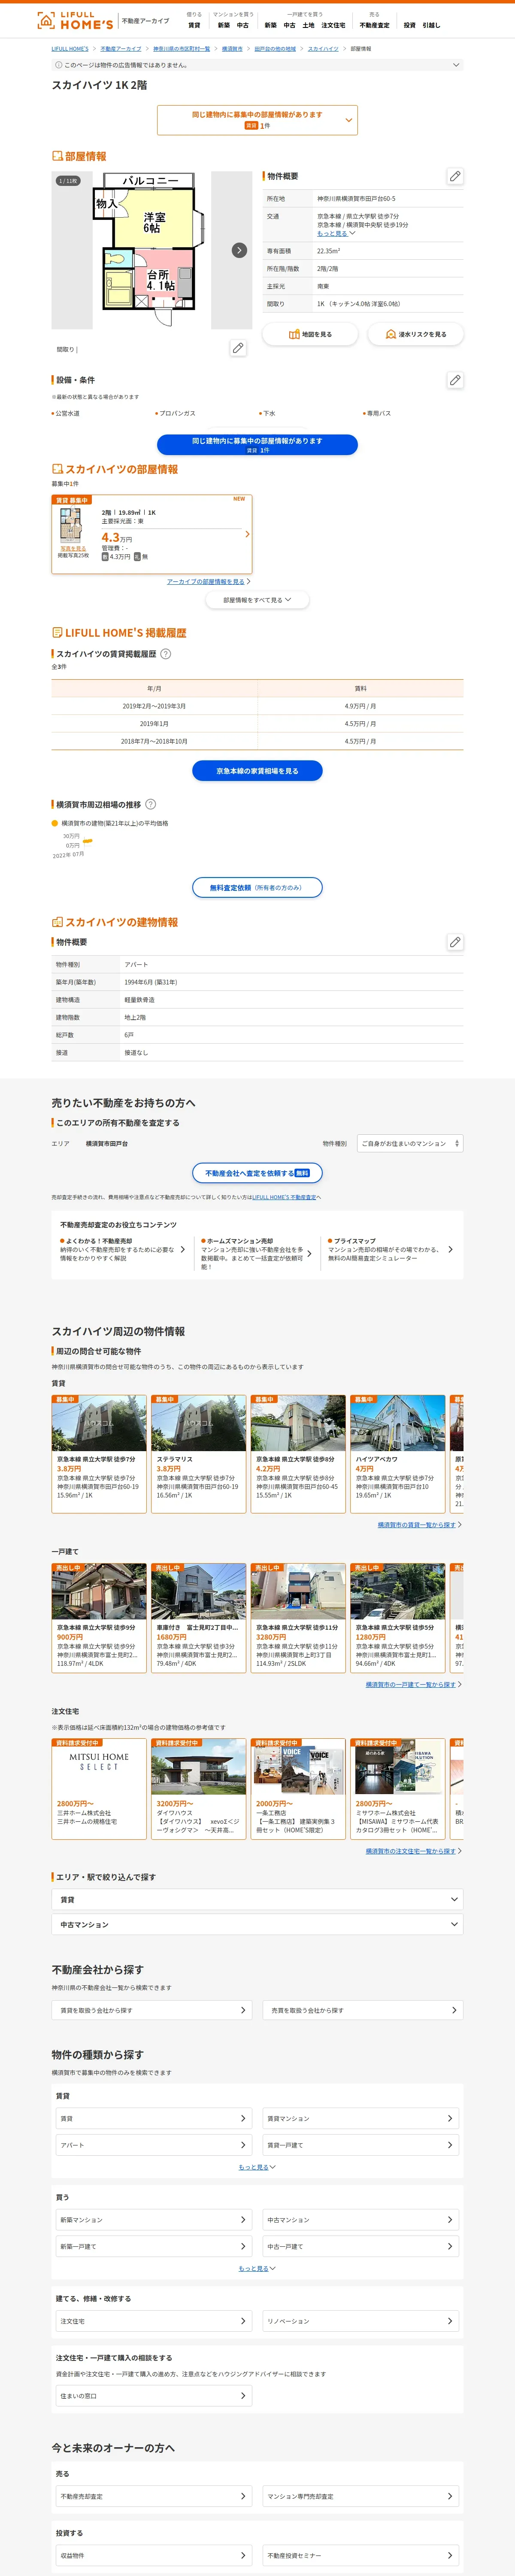Click arrow in 不動産投資セミナー row
The width and height of the screenshot is (515, 2576).
(450, 2556)
